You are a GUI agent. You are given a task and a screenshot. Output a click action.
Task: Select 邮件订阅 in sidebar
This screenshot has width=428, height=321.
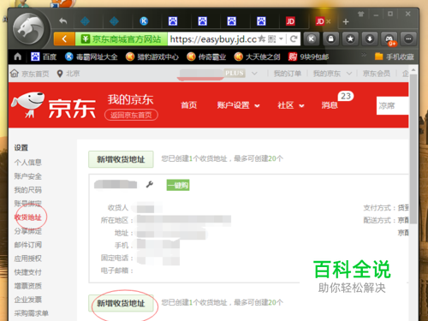tap(28, 245)
